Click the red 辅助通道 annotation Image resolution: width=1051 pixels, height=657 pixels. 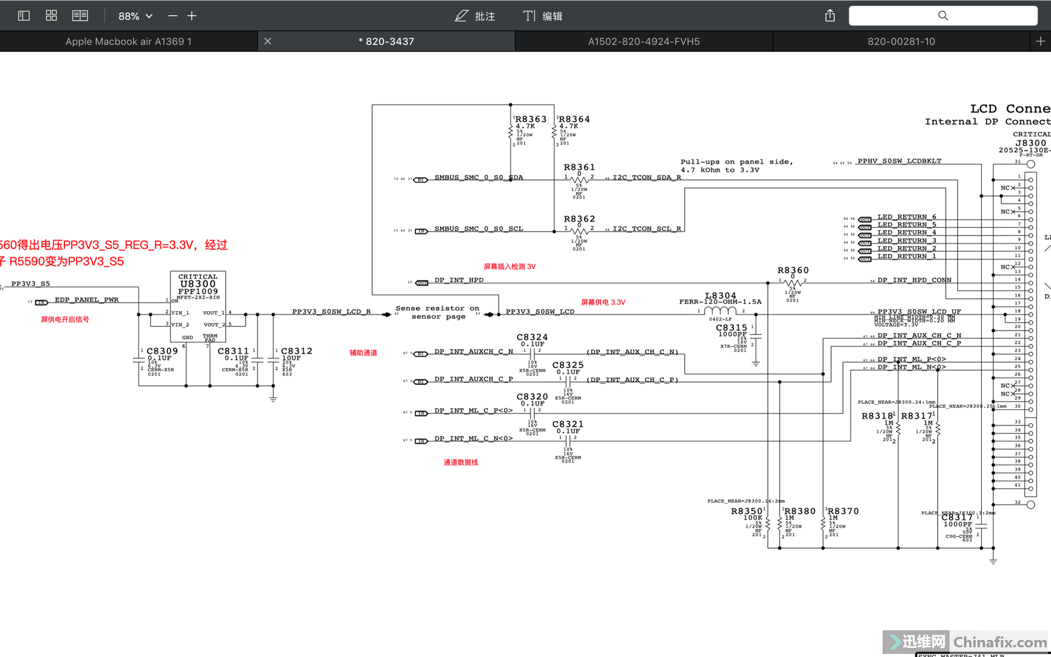coord(363,353)
